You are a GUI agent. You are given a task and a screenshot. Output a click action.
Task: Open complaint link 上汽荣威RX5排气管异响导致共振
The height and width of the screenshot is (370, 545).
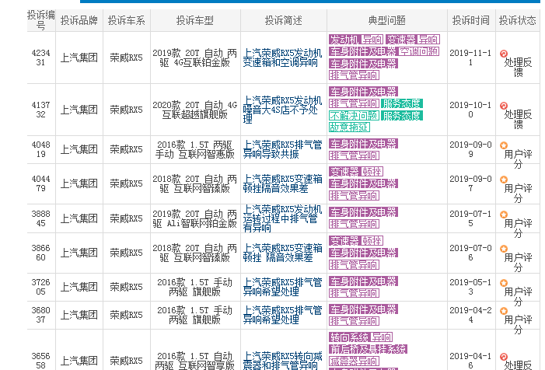[282, 149]
